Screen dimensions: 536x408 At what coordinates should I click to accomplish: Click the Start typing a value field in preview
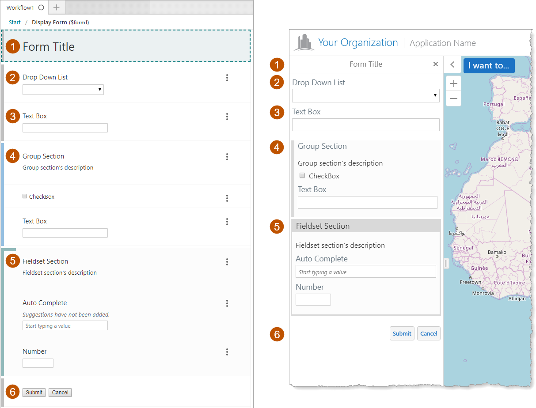[365, 272]
